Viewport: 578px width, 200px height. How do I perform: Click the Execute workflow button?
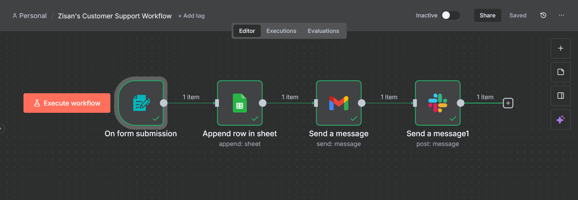pyautogui.click(x=67, y=103)
